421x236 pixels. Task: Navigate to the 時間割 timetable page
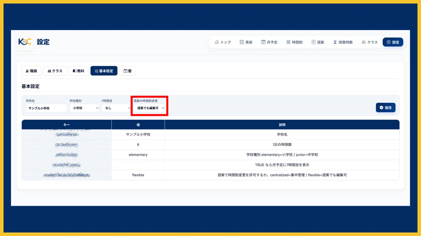click(294, 42)
